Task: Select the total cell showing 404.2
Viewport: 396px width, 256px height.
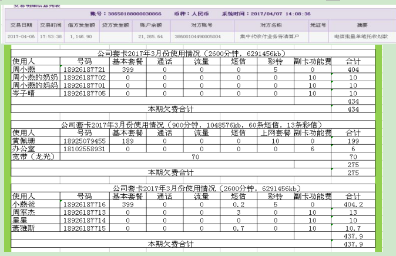Action: 353,204
